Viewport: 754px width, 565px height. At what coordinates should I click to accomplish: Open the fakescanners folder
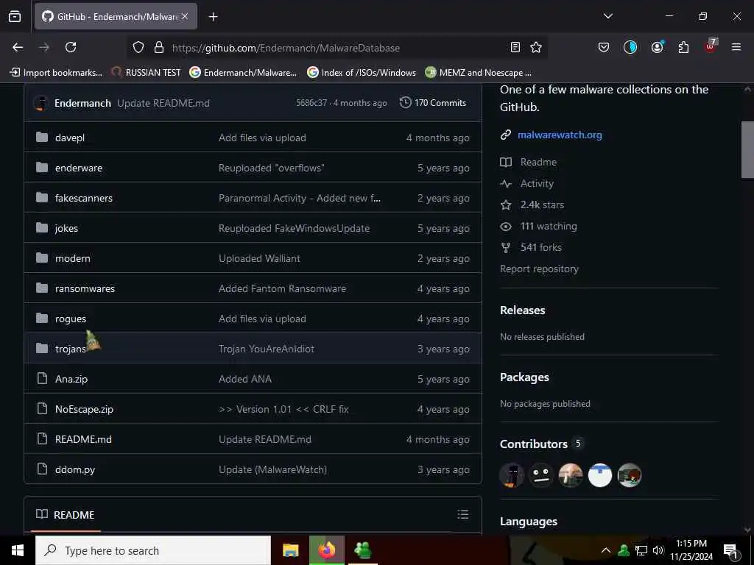point(84,198)
